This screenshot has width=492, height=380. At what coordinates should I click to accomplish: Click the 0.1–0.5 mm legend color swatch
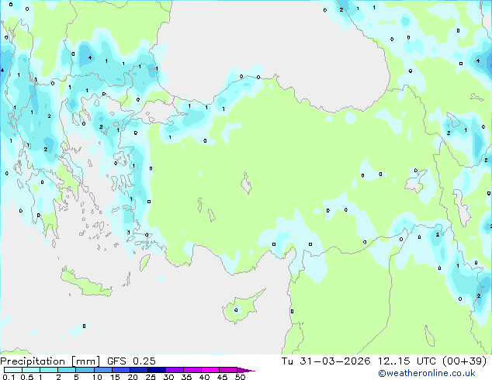point(13,370)
